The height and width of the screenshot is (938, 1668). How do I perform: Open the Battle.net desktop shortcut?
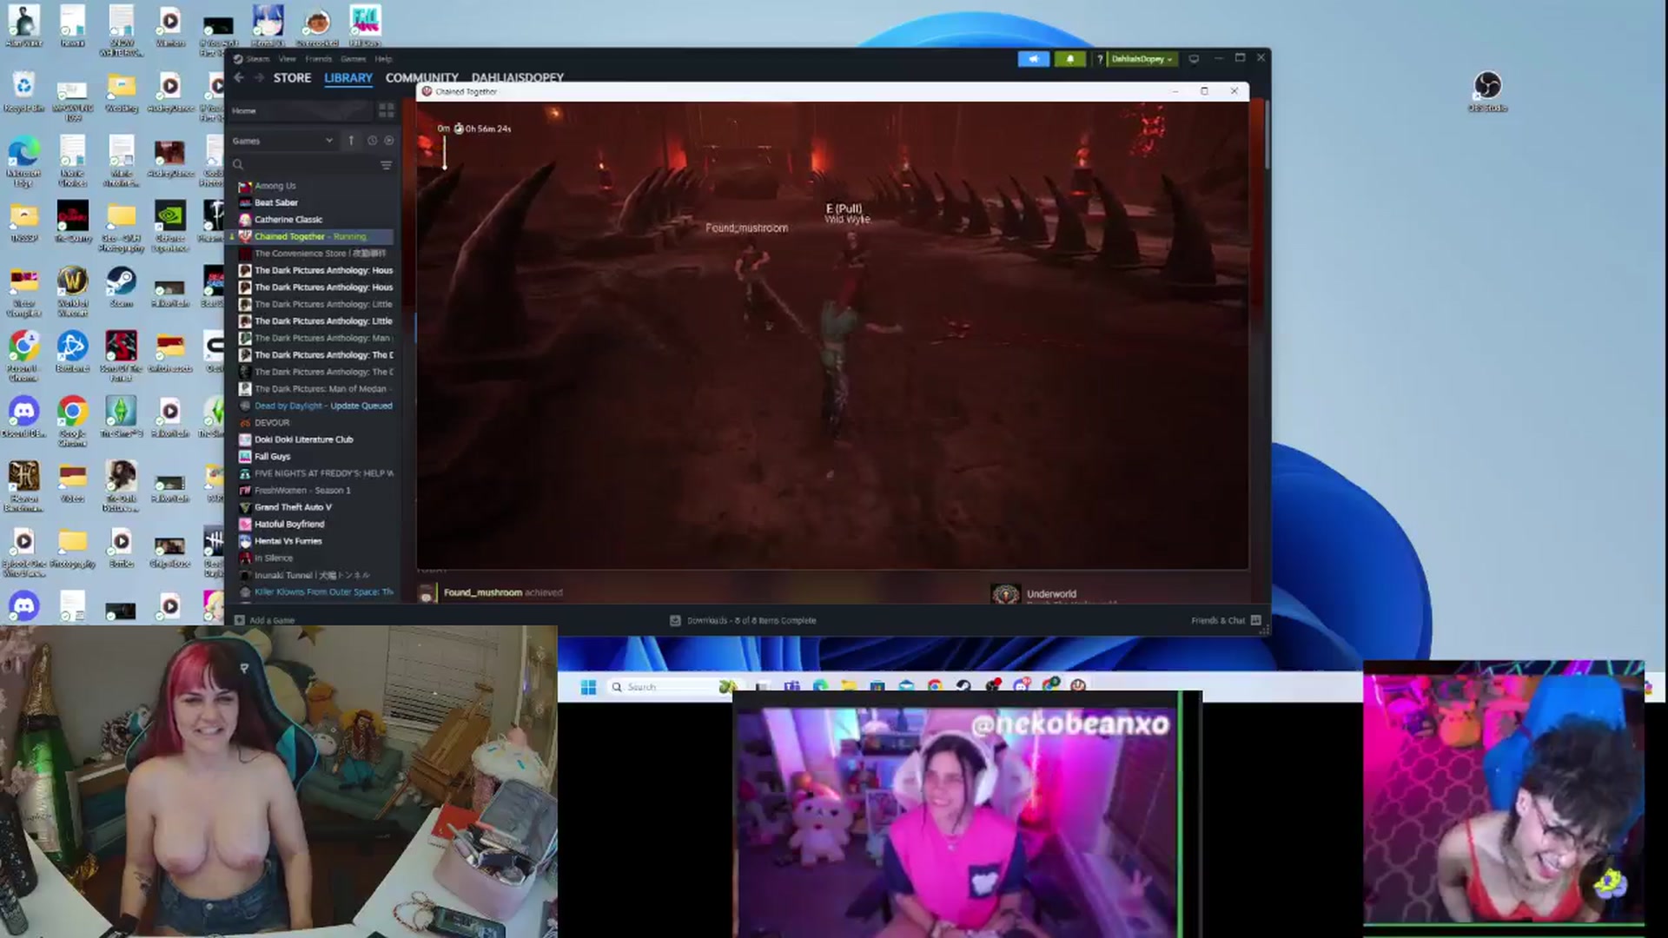click(x=72, y=352)
